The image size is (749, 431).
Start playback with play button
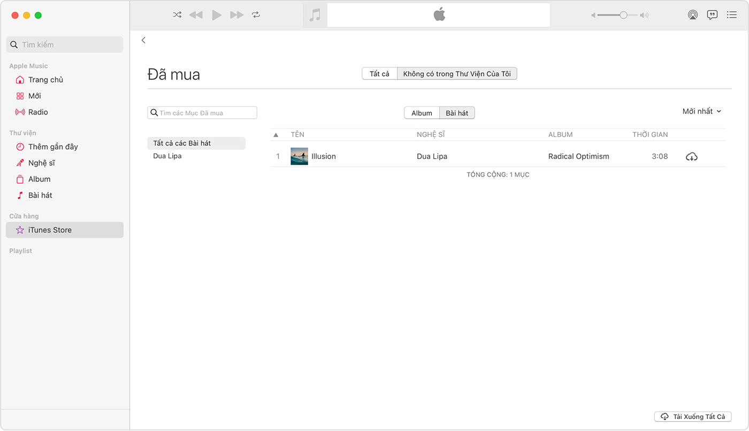point(217,15)
